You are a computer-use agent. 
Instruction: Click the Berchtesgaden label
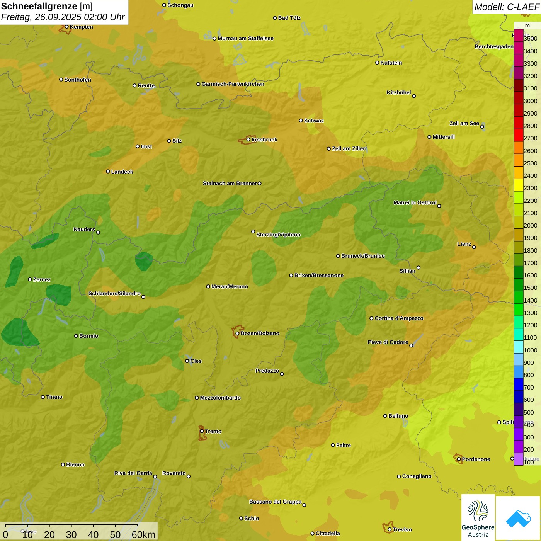(494, 46)
